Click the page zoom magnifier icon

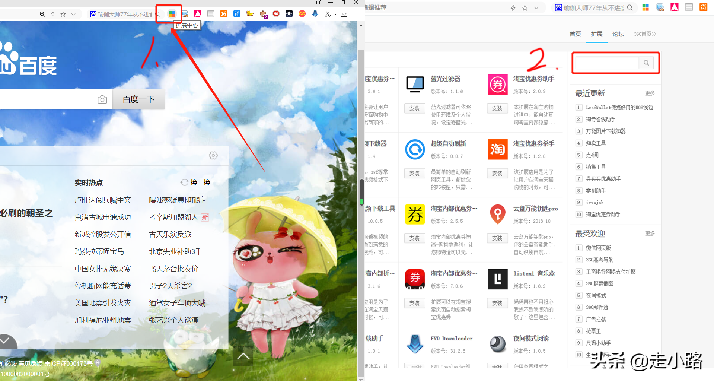tap(42, 14)
